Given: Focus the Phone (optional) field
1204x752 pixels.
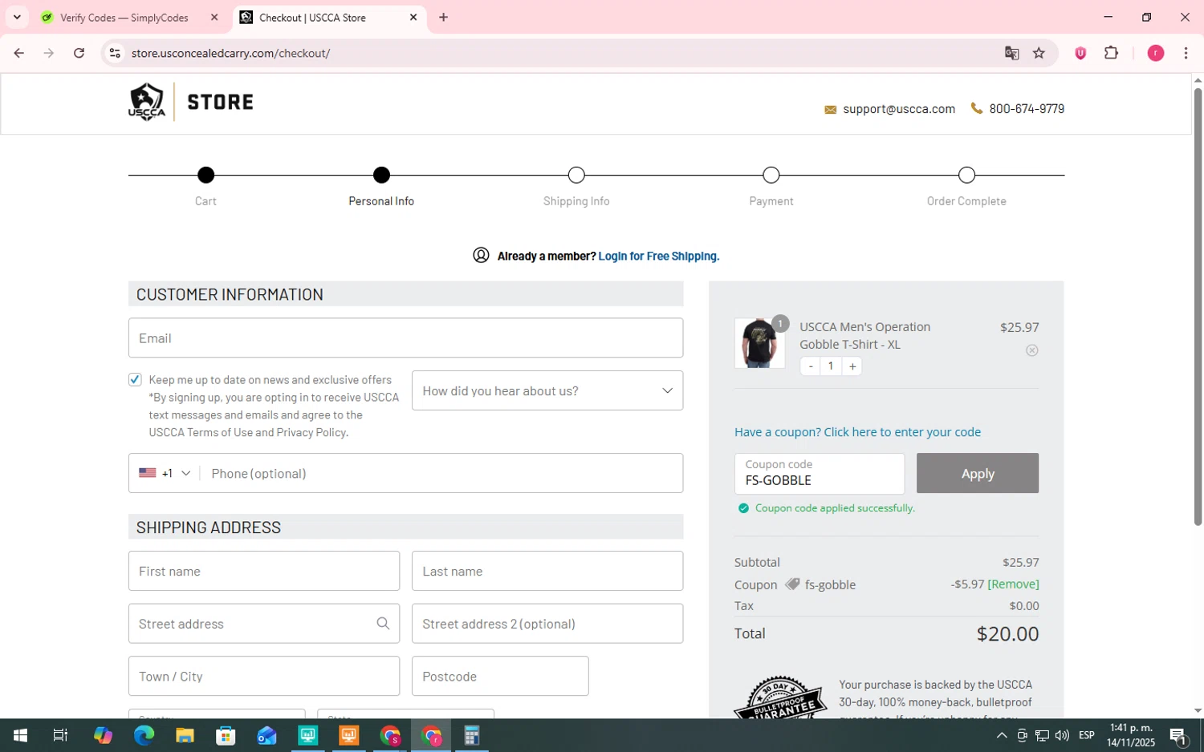Looking at the screenshot, I should coord(441,473).
